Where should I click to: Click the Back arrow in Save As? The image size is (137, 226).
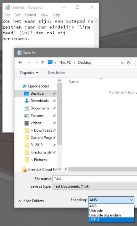pyautogui.click(x=20, y=63)
